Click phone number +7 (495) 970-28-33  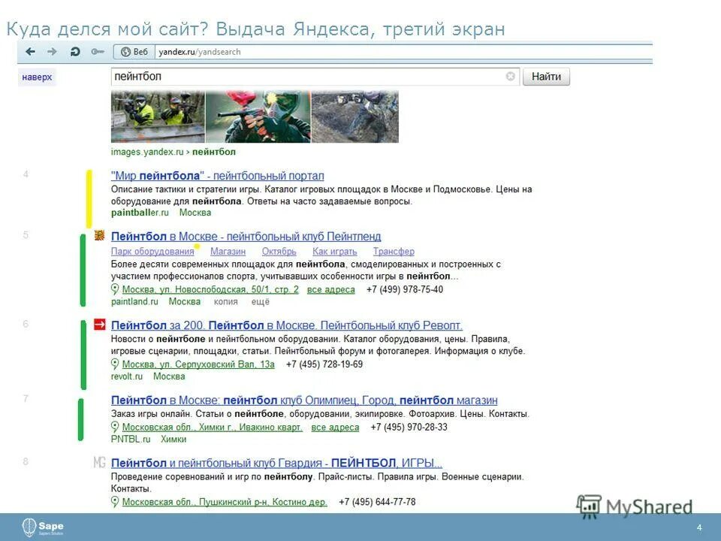pos(409,427)
